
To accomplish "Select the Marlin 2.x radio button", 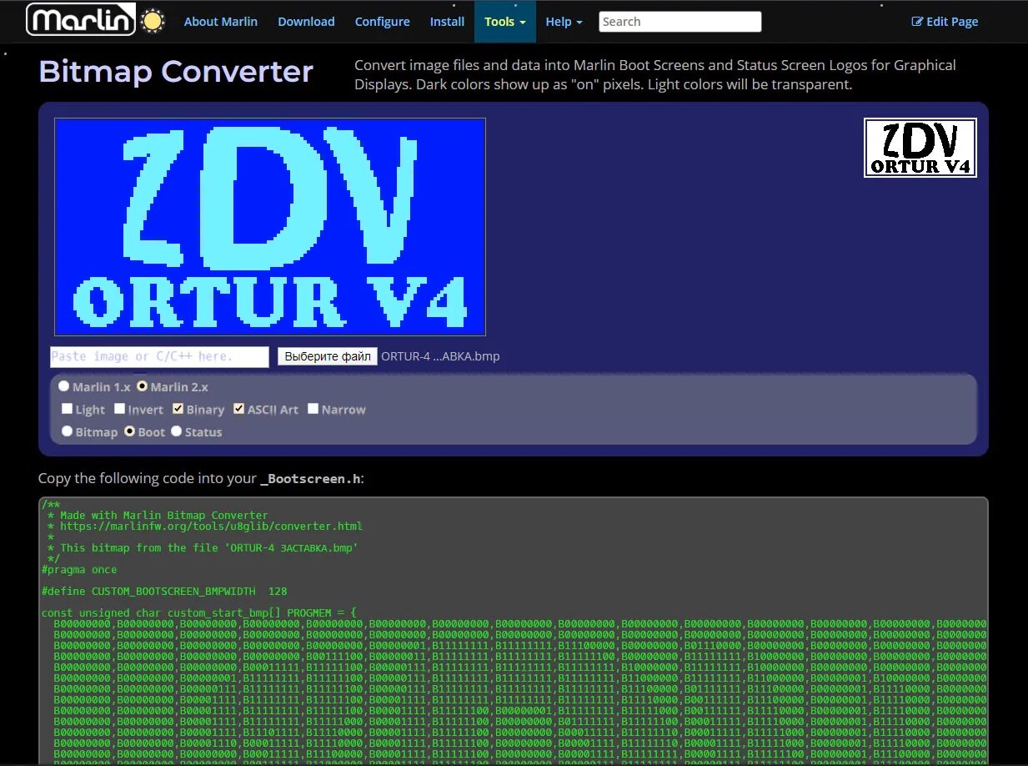I will [142, 386].
